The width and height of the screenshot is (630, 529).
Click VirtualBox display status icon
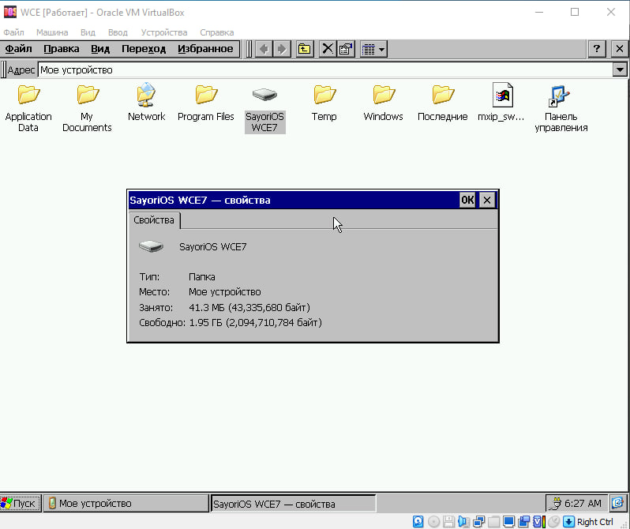508,521
